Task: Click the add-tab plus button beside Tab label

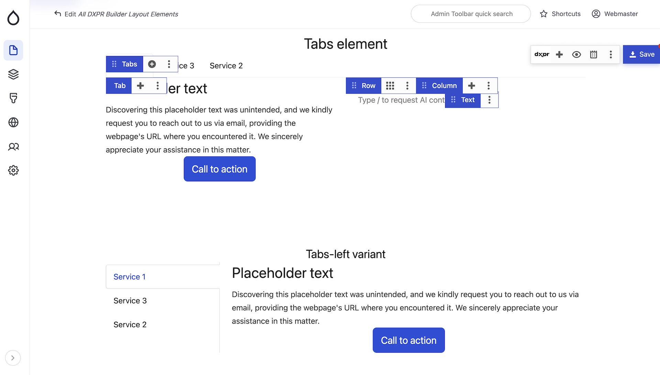Action: tap(140, 85)
